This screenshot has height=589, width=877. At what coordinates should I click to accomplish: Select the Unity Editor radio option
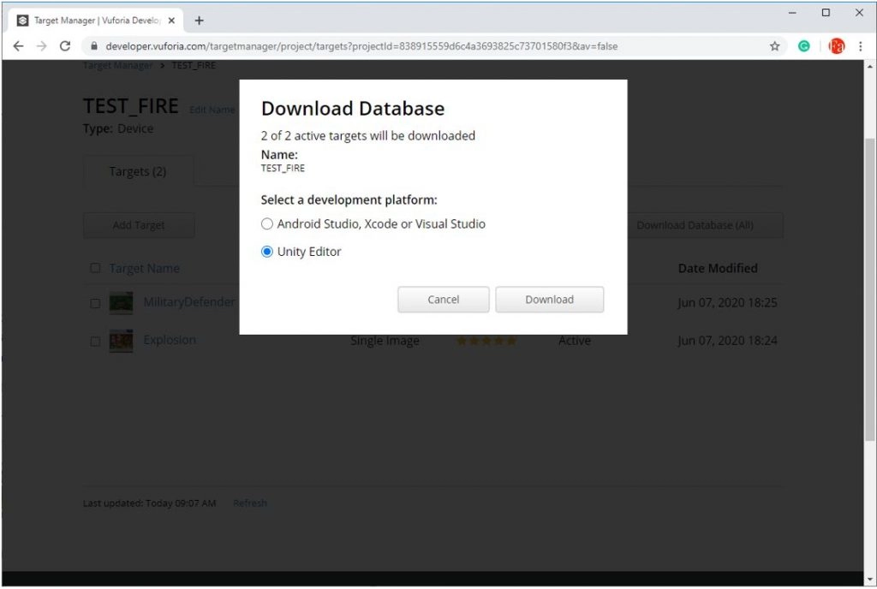[x=267, y=252]
